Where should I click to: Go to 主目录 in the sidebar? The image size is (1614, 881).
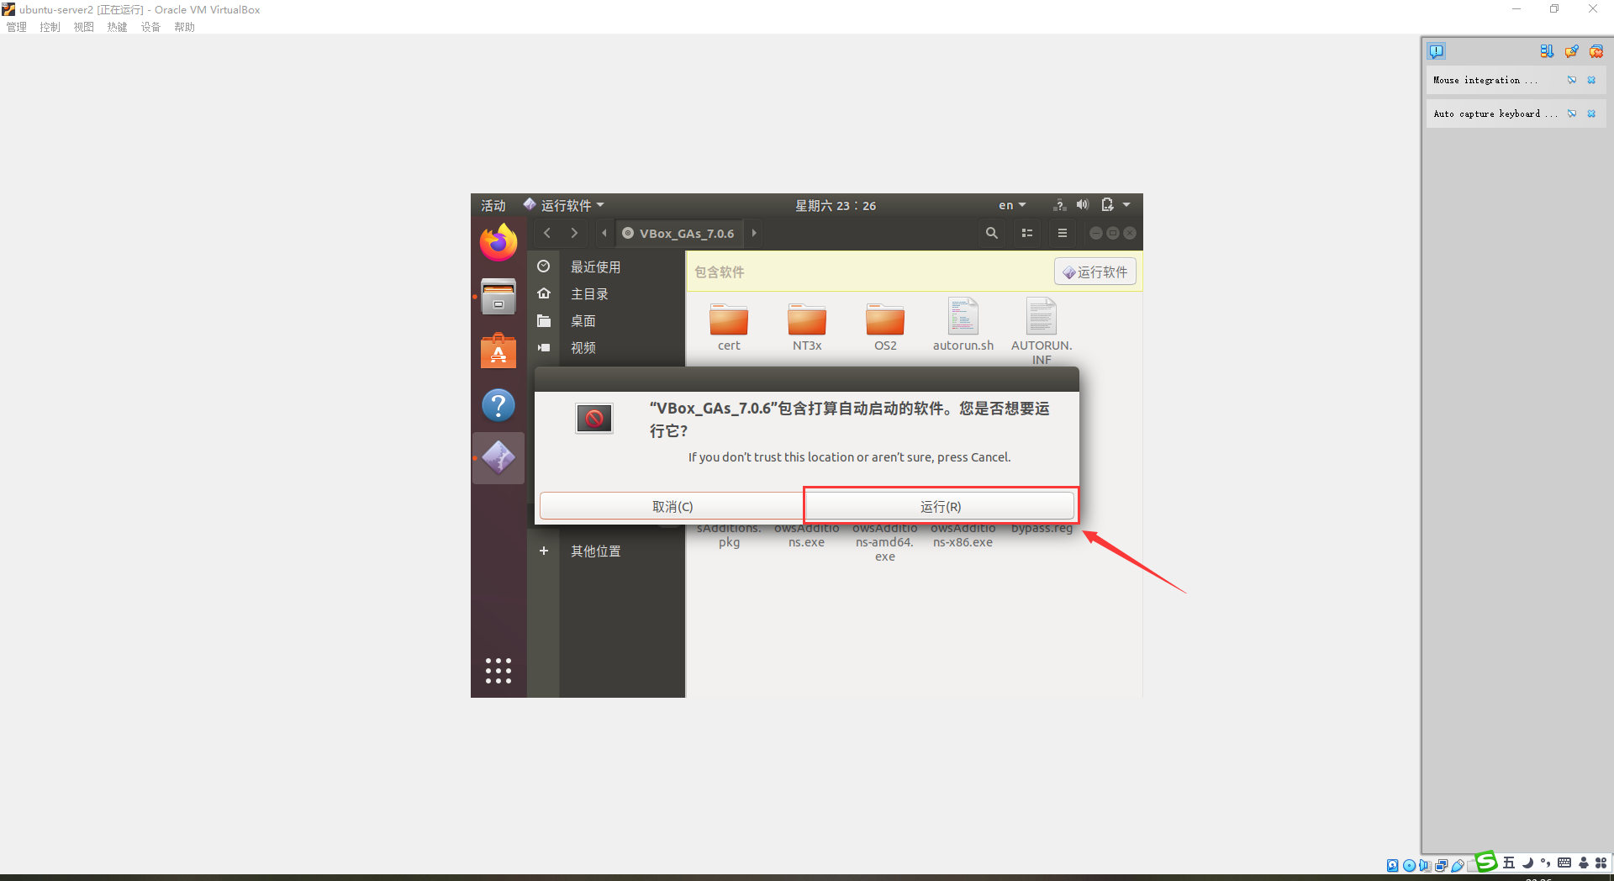pyautogui.click(x=589, y=293)
